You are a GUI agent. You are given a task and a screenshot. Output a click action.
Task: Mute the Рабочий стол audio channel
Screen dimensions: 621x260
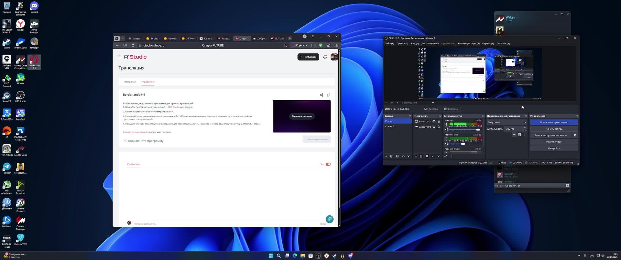[446, 144]
